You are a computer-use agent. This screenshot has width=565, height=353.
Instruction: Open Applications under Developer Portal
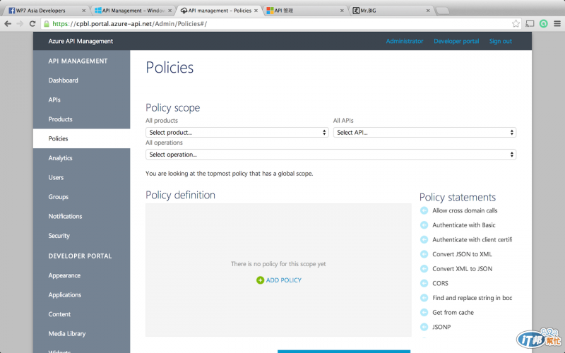click(65, 295)
